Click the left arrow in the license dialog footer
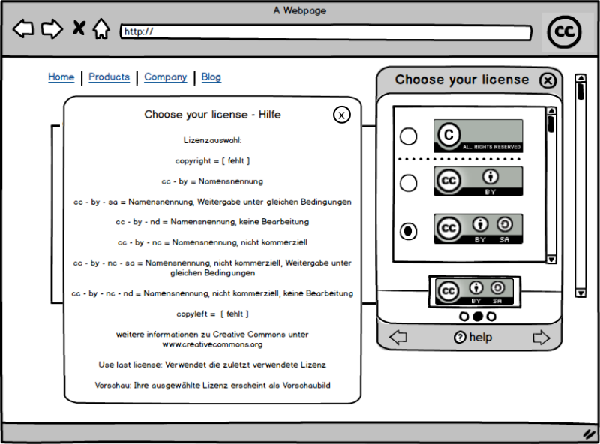This screenshot has height=444, width=600. coord(398,337)
